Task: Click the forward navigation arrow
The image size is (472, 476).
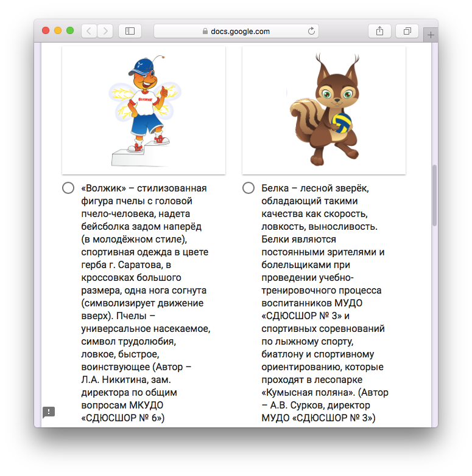Action: tap(105, 31)
